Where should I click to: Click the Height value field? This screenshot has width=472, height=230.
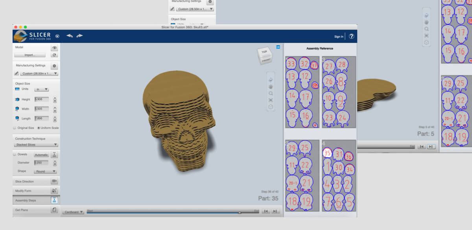pyautogui.click(x=42, y=99)
